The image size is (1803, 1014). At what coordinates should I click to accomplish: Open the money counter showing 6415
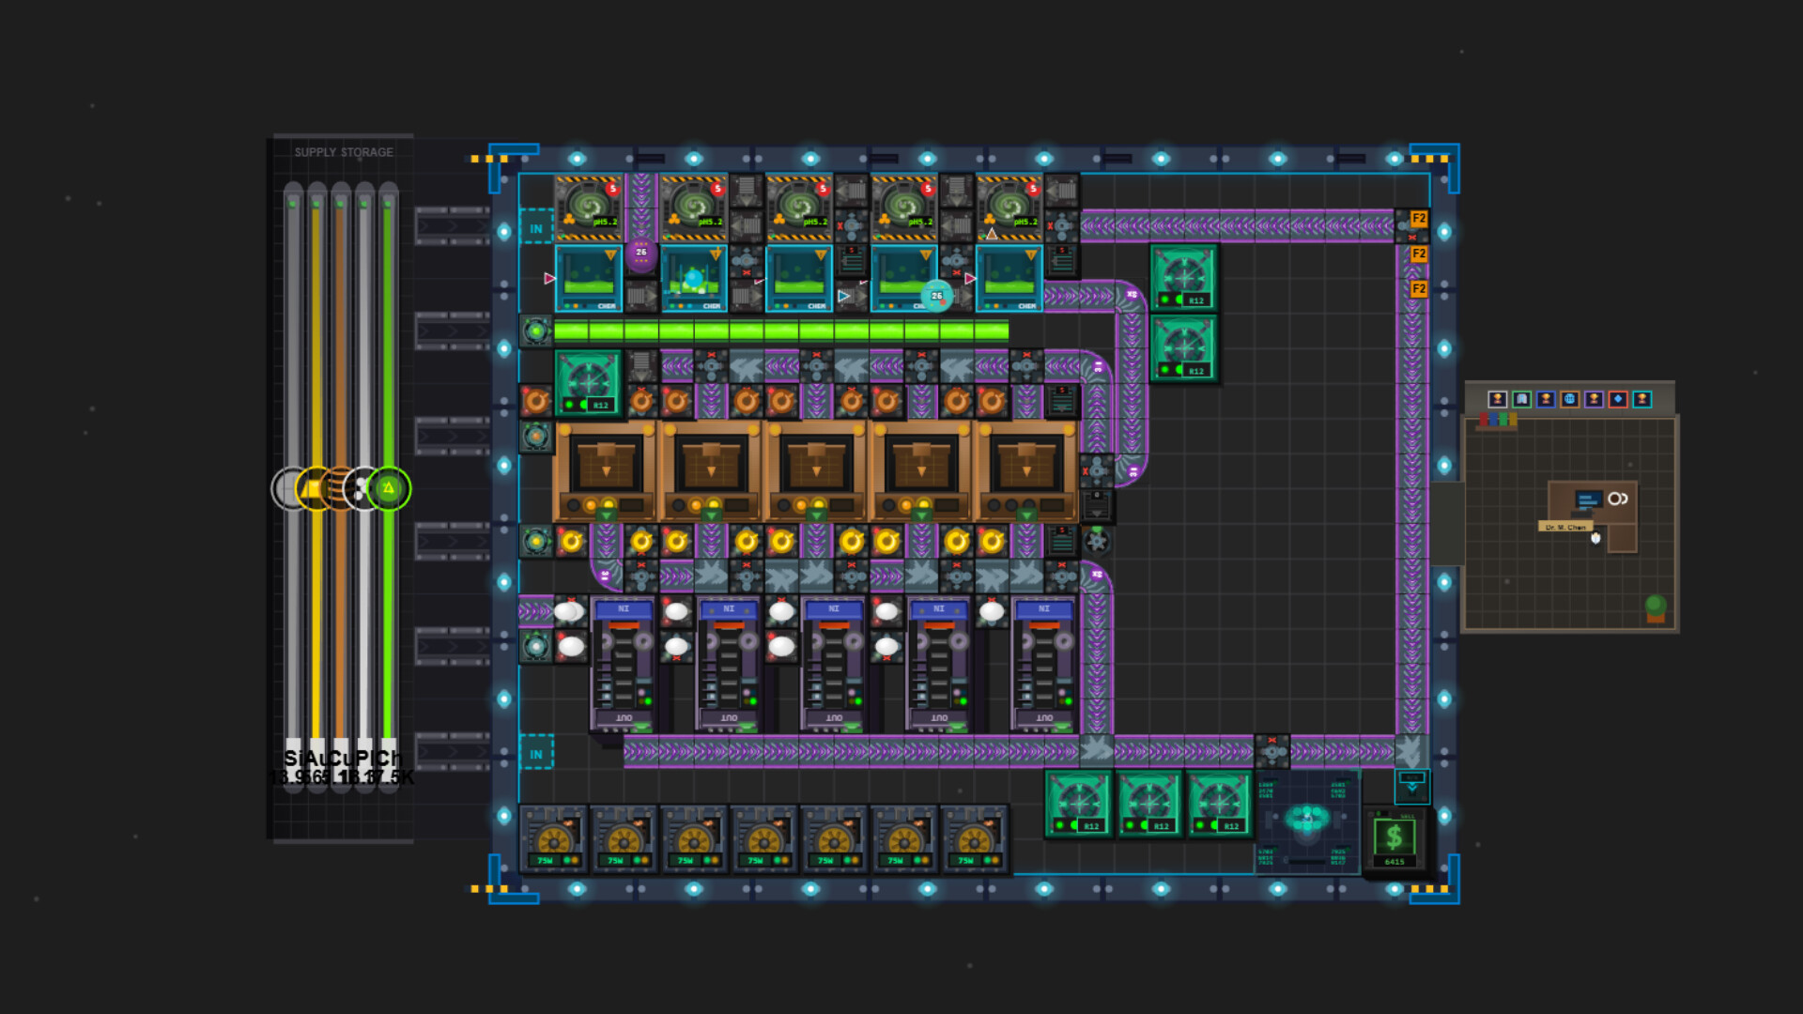pyautogui.click(x=1394, y=836)
